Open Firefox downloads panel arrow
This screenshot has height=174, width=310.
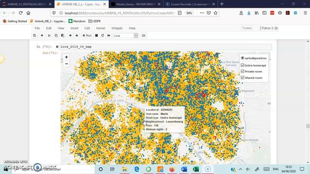tap(249, 13)
